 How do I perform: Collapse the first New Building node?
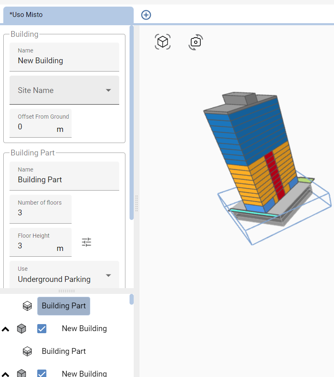tap(5, 329)
